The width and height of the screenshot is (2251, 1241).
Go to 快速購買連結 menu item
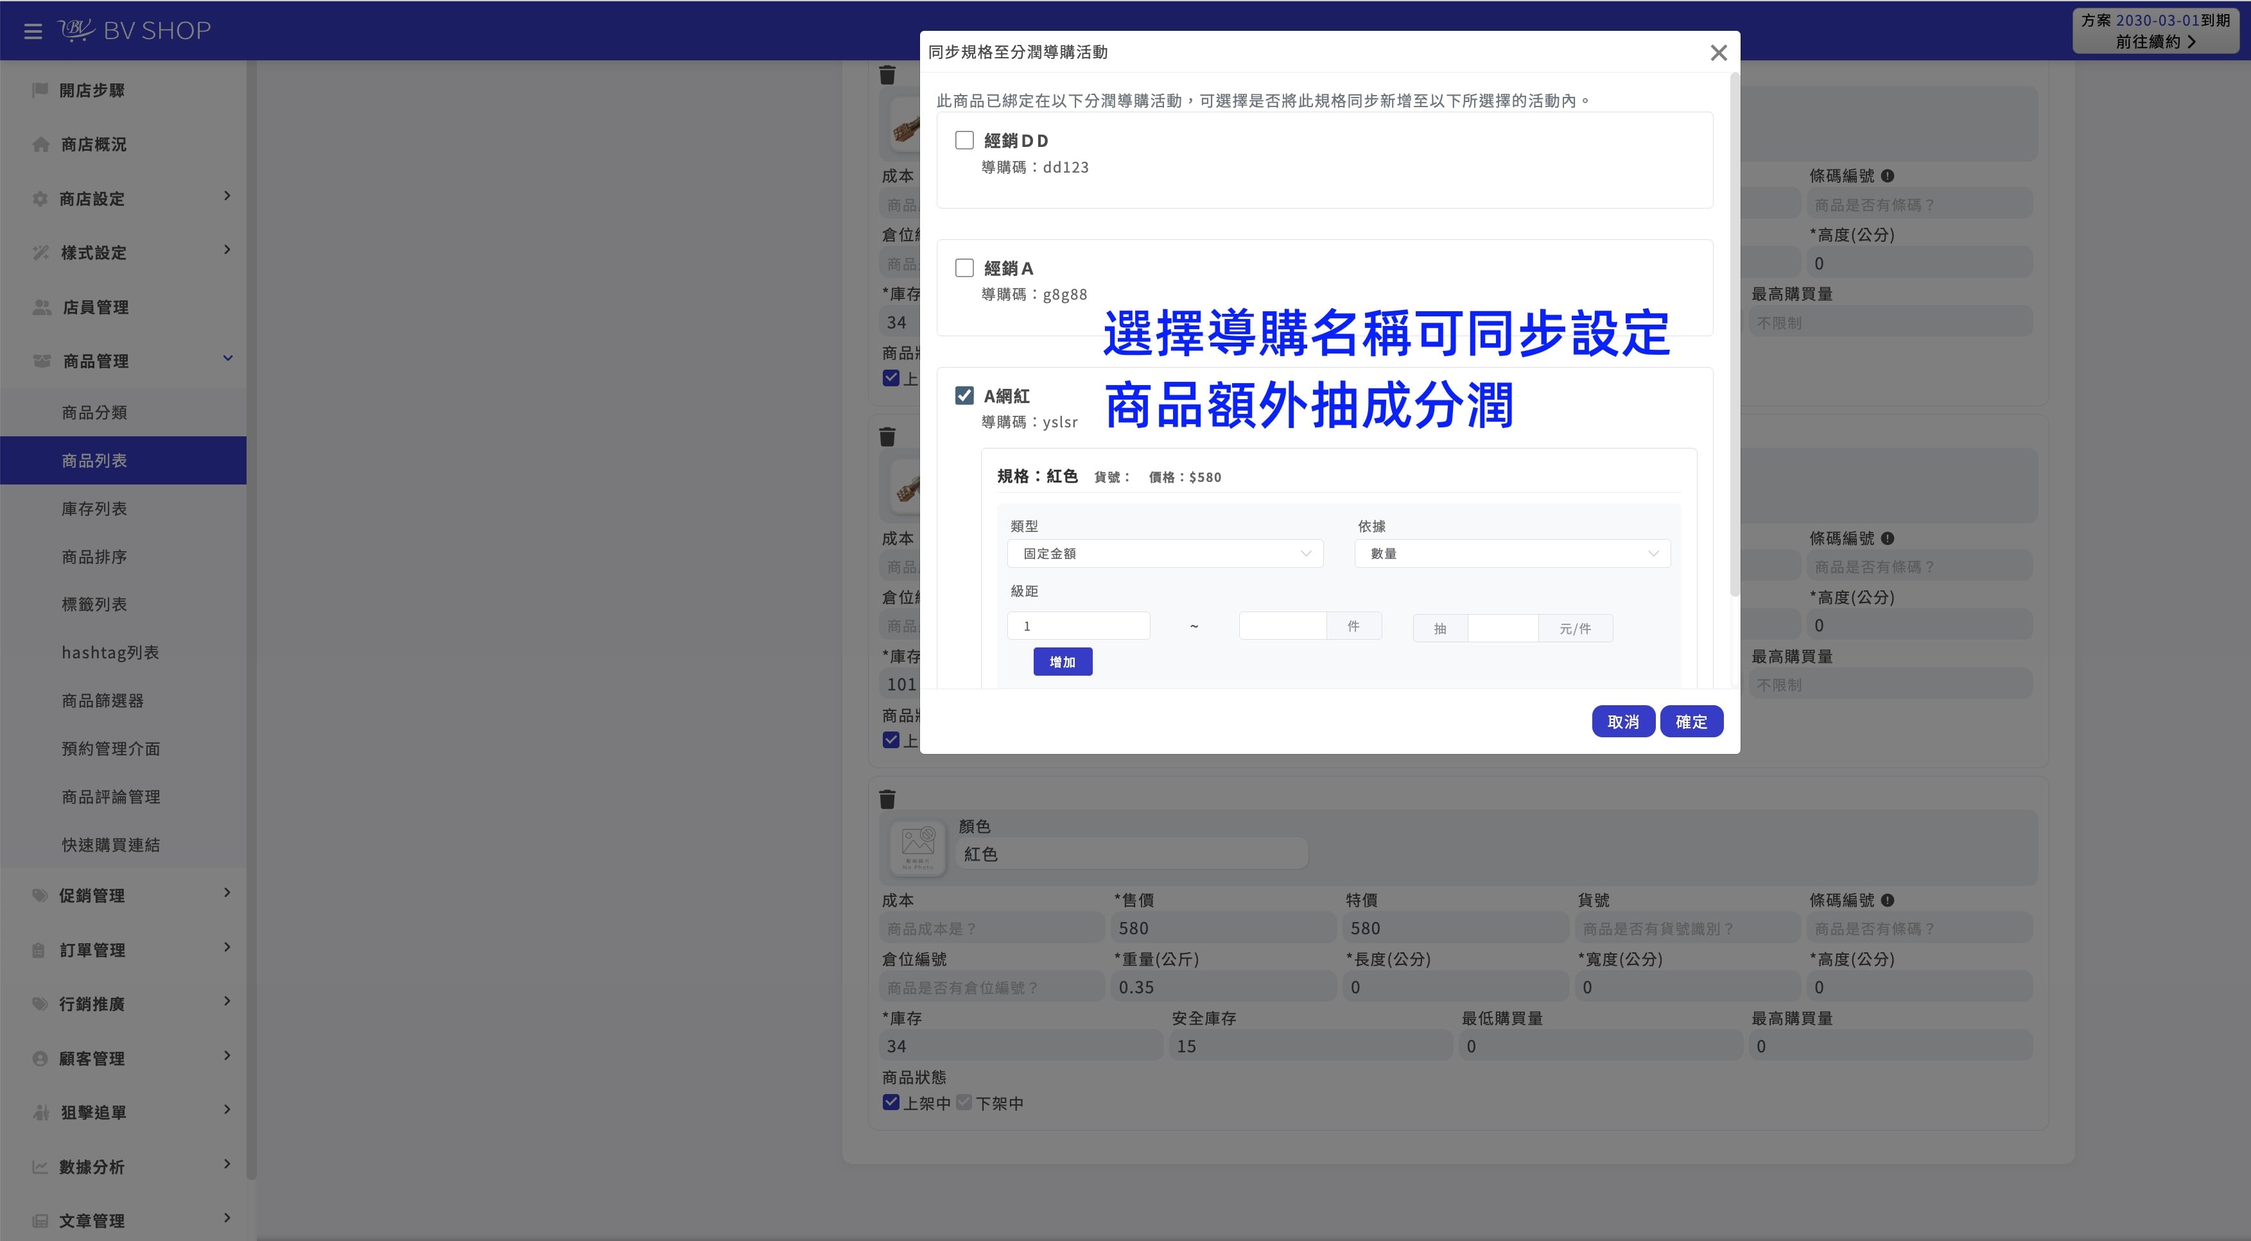pyautogui.click(x=123, y=844)
